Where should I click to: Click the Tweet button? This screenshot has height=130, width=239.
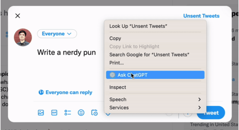point(211,113)
